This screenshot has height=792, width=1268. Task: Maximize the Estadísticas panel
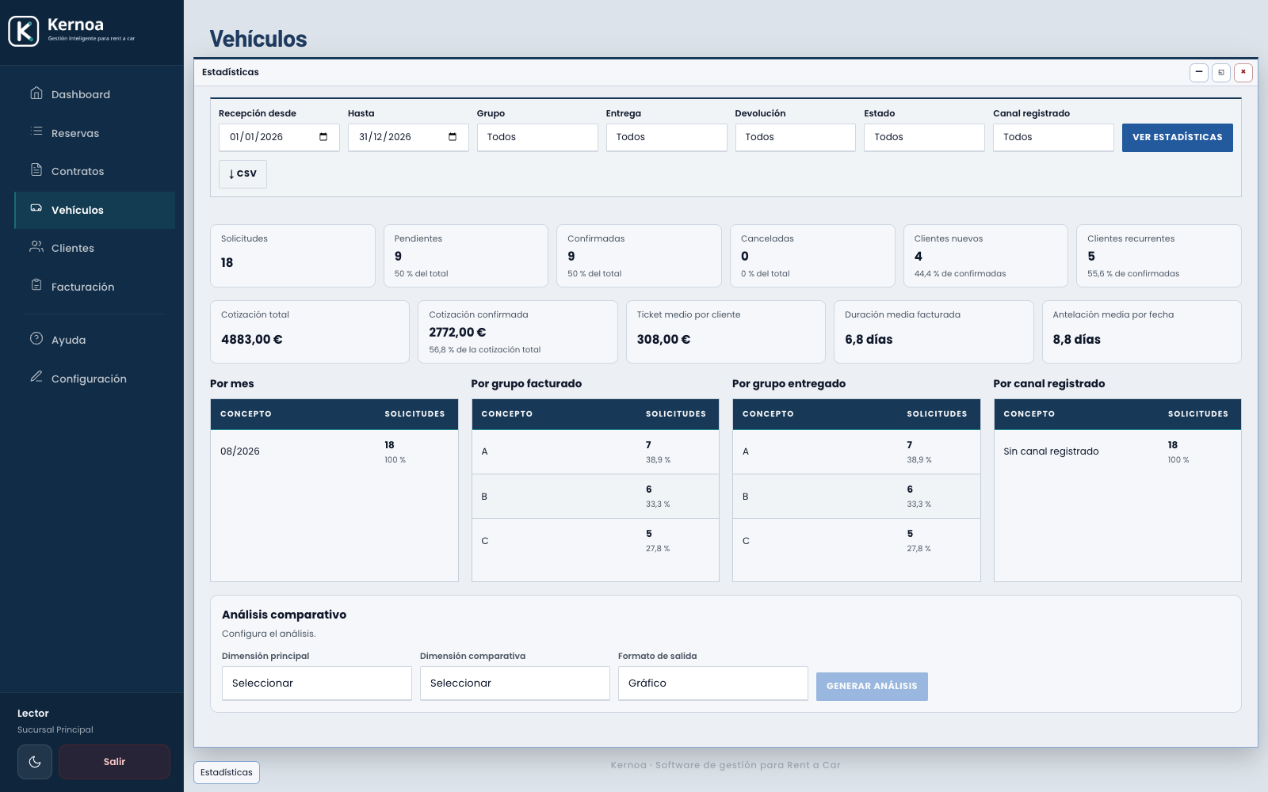click(1221, 72)
